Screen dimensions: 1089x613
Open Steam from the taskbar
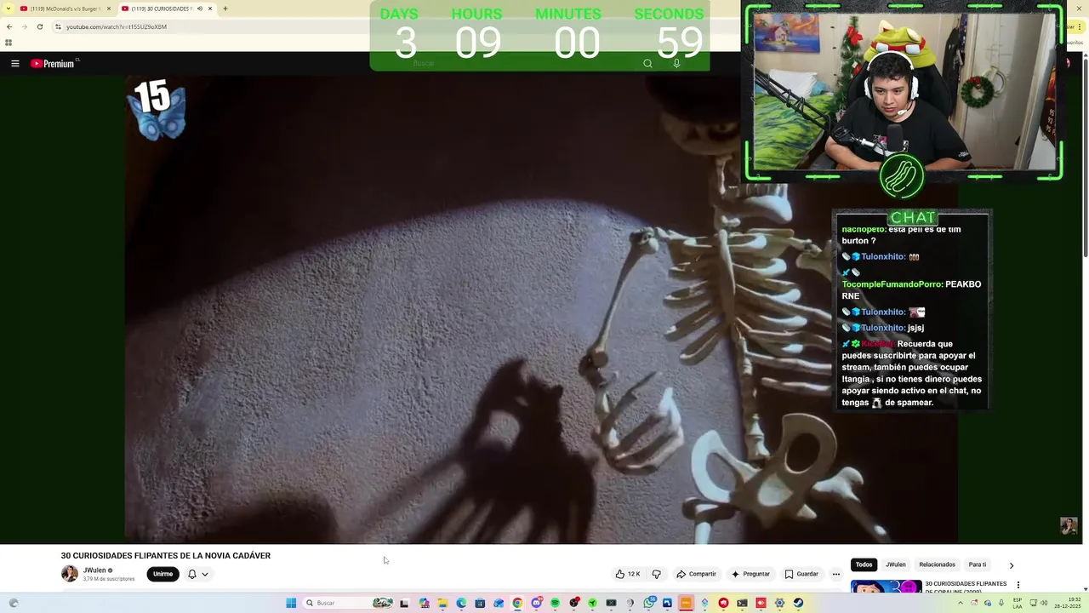pyautogui.click(x=798, y=603)
